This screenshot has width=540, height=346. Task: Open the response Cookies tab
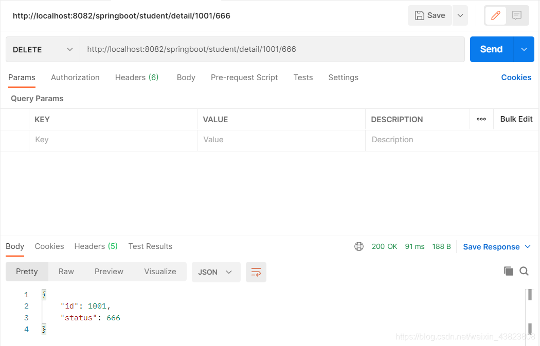(49, 247)
